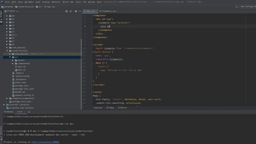Open the Navigate menu
256x144 pixels.
(29, 2)
